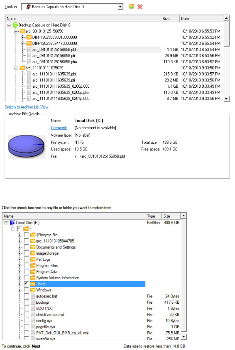This screenshot has height=350, width=235.
Task: Click arc_091013125156058 folder icon
Action: (22, 31)
